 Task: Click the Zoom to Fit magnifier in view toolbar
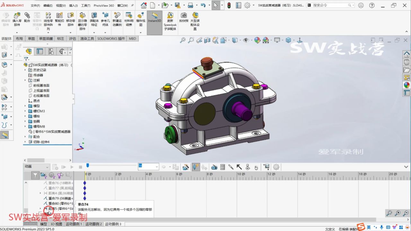[183, 40]
